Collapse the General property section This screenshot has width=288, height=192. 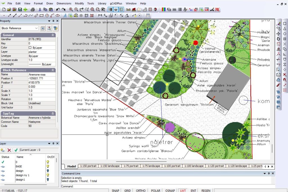tap(53, 35)
